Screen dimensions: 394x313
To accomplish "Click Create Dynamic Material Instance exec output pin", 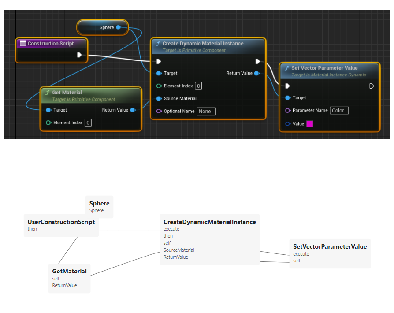I will 257,61.
